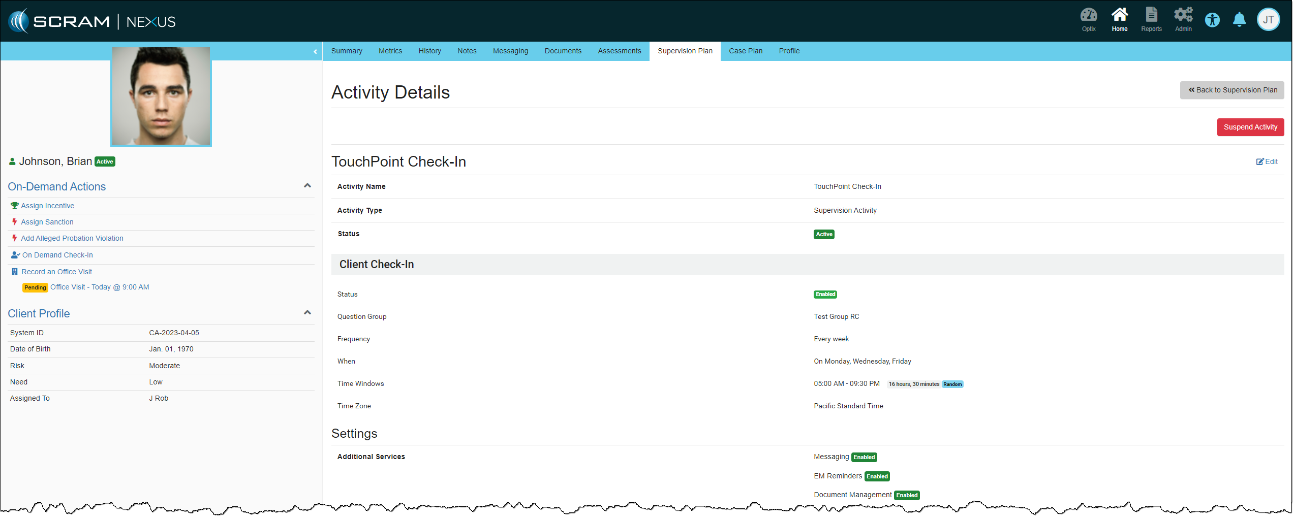Click the SCRAM Nexus logo

92,21
